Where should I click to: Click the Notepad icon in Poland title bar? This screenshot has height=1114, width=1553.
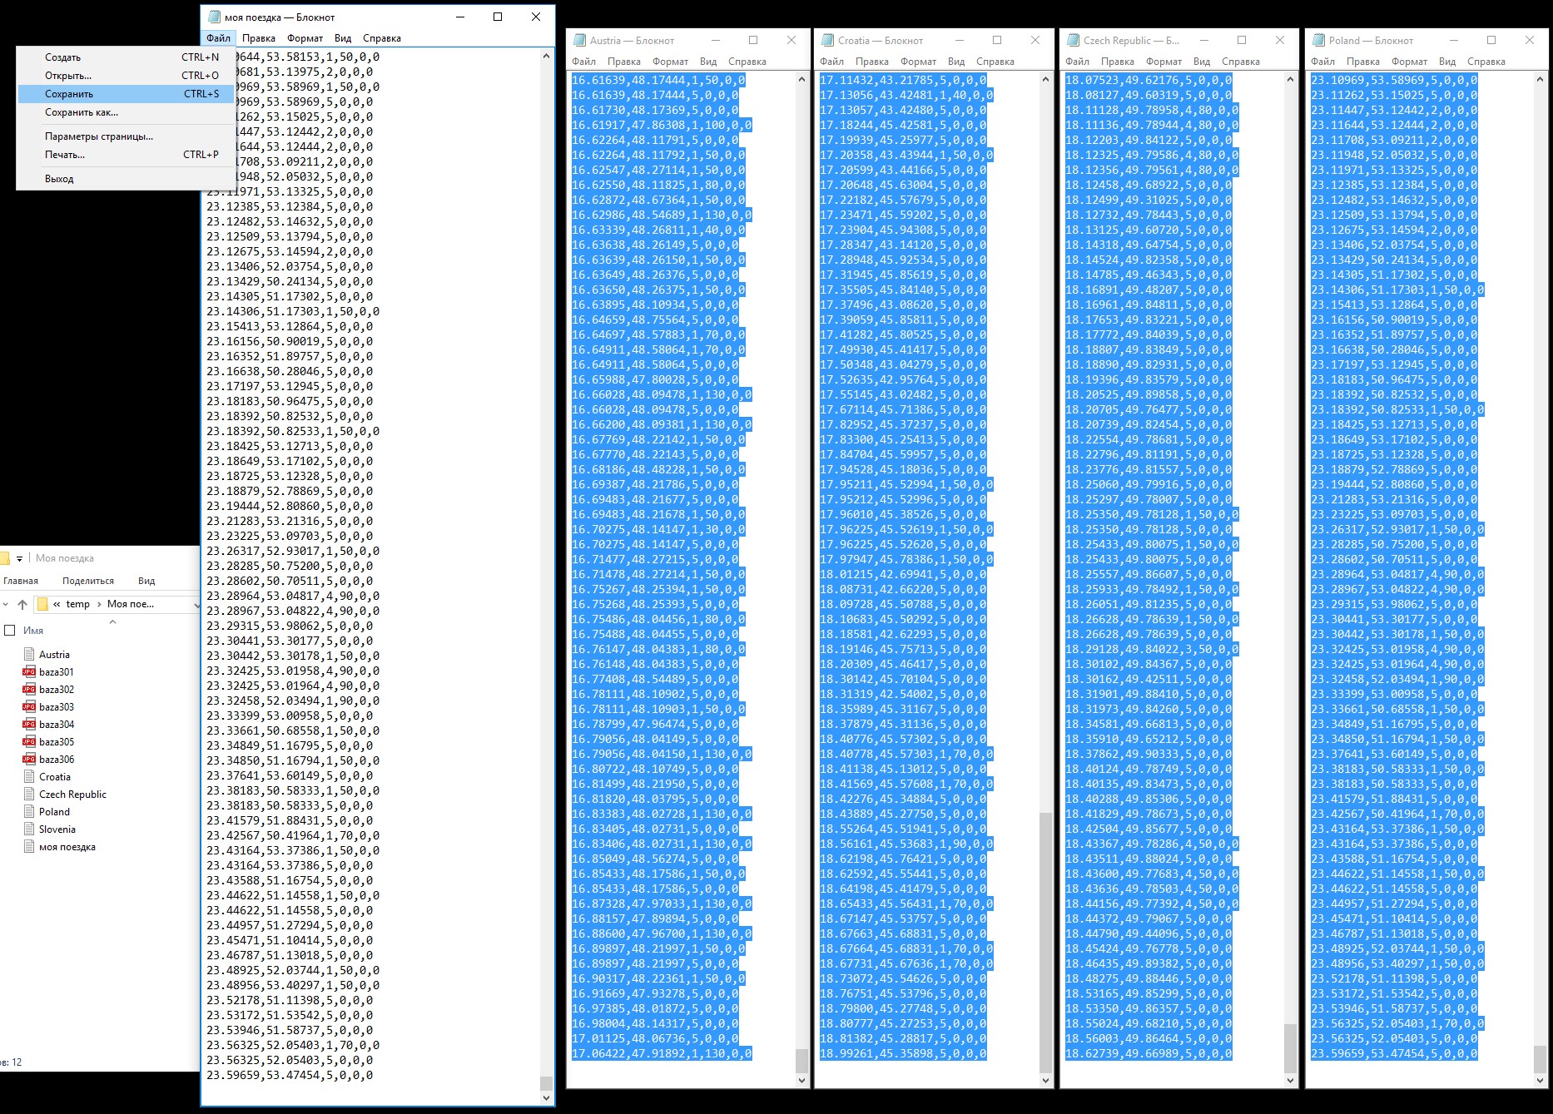[x=1318, y=40]
